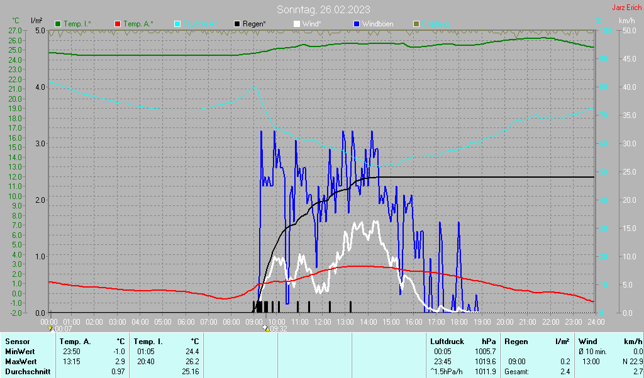Viewport: 644px width, 378px height.
Task: Click the Sensor header in the table
Action: 17,341
